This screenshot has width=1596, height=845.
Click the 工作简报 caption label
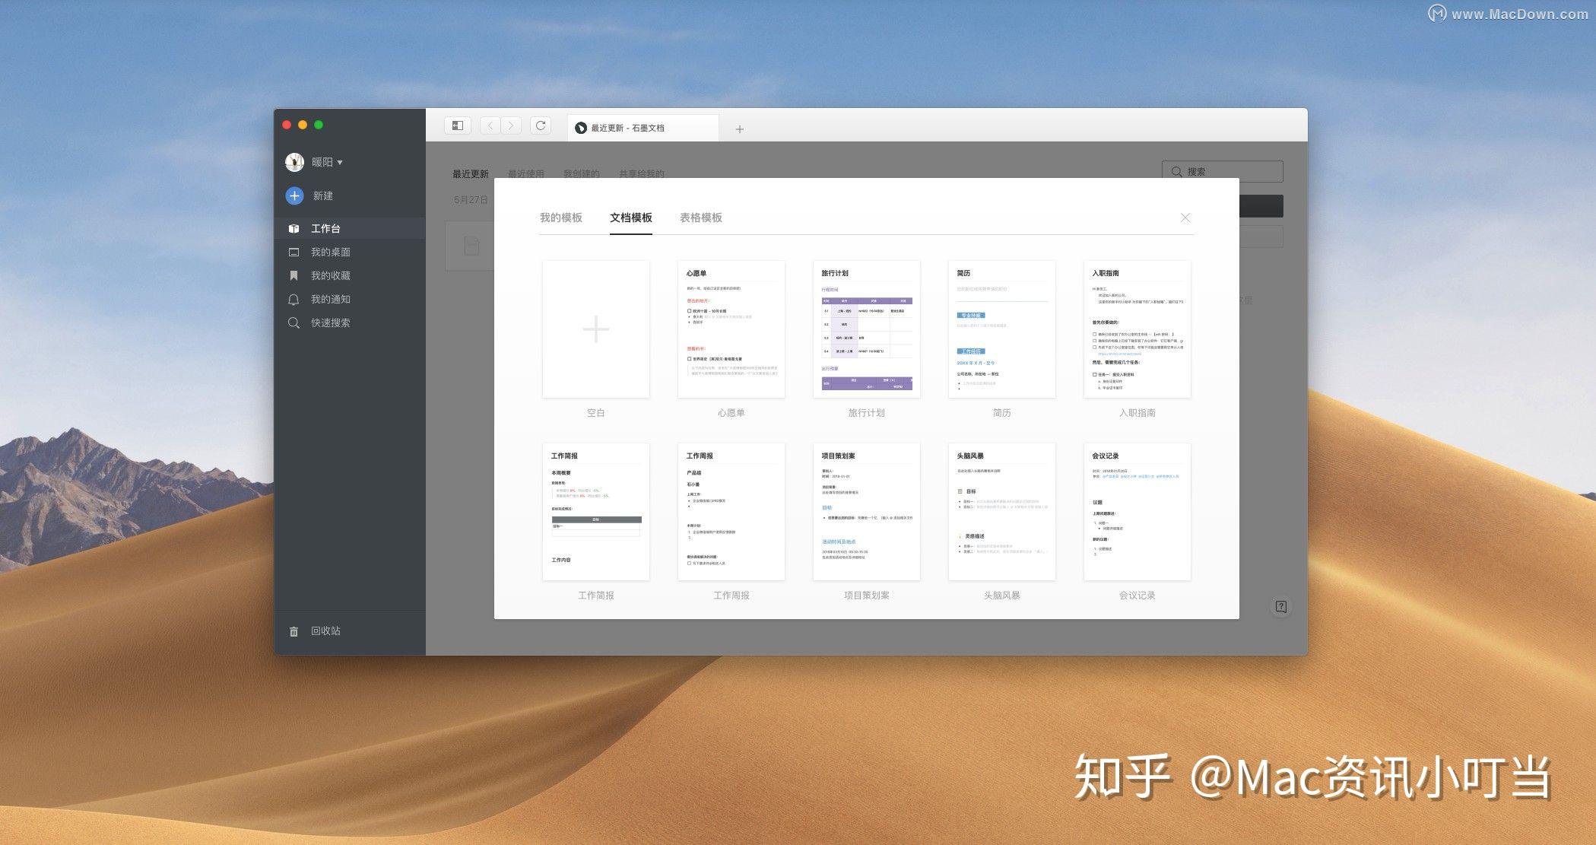point(596,596)
